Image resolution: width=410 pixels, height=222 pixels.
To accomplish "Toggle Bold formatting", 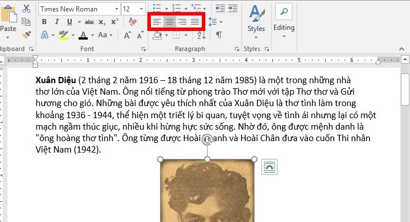I will tap(44, 22).
